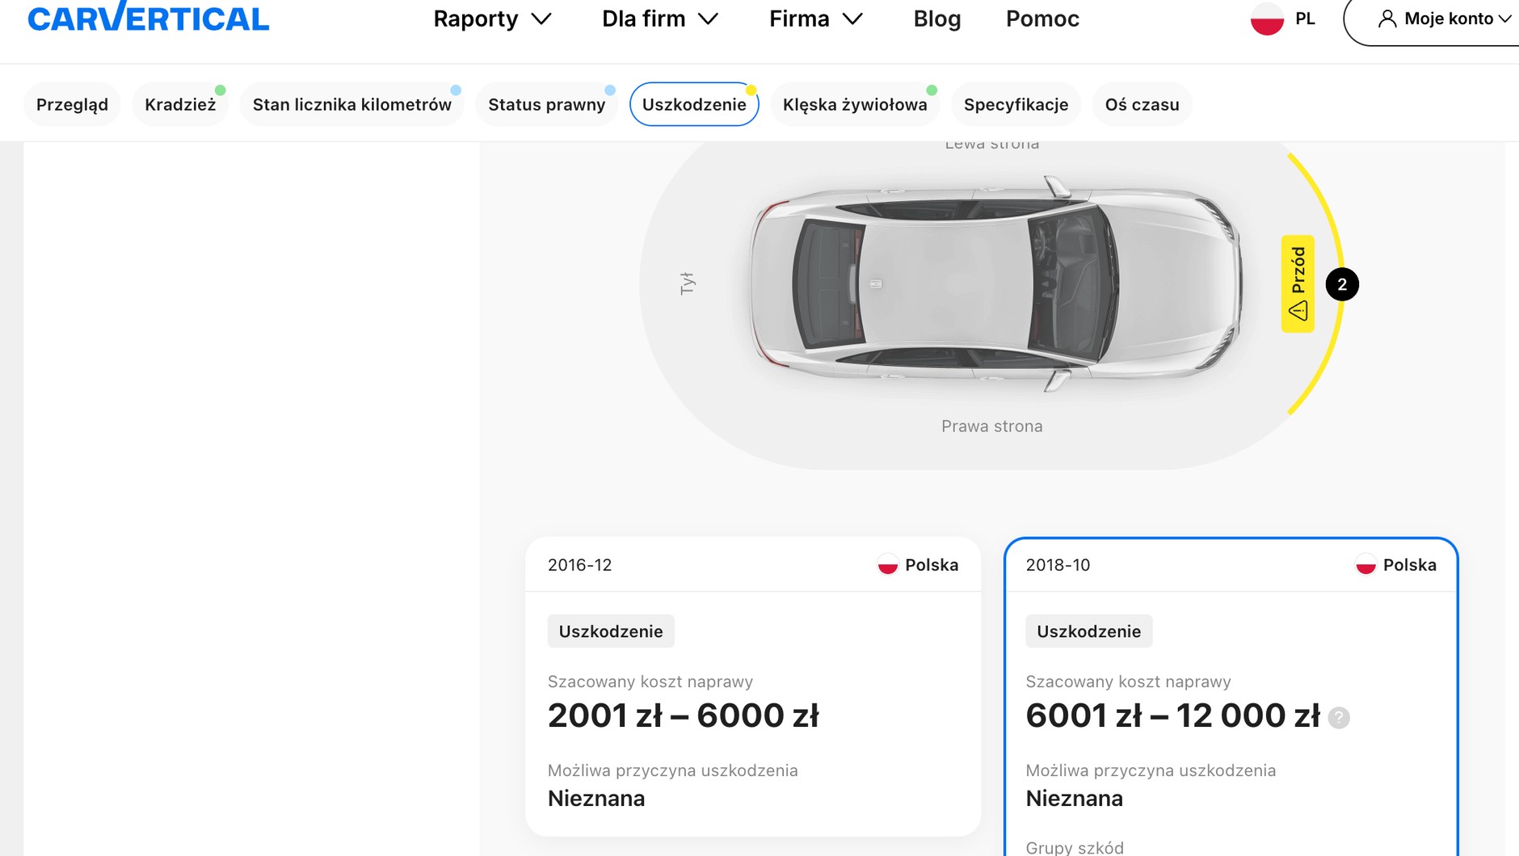This screenshot has width=1519, height=856.
Task: Click the carVertical logo
Action: (x=148, y=17)
